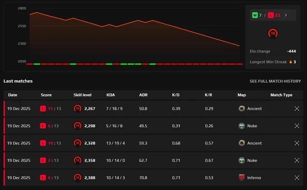Click the Longest Win Streak label

click(x=268, y=62)
